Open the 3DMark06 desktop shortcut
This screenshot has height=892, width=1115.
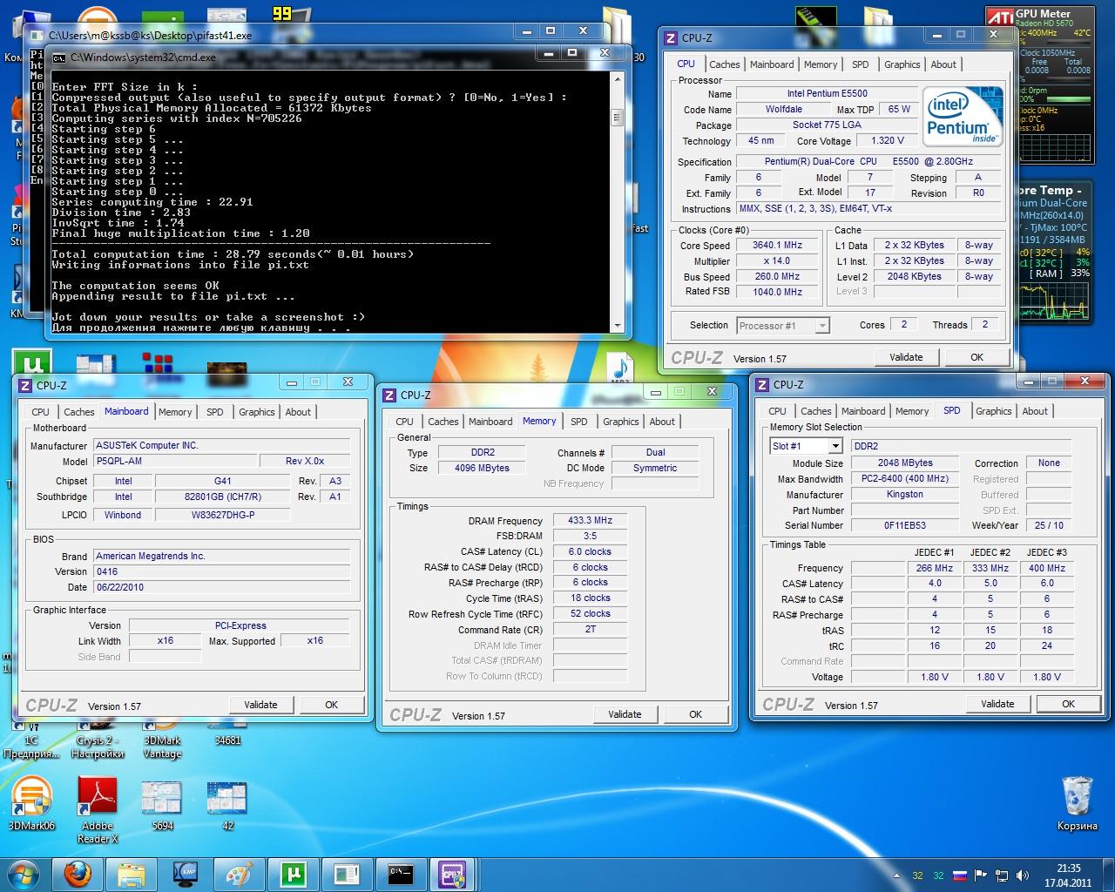30,804
